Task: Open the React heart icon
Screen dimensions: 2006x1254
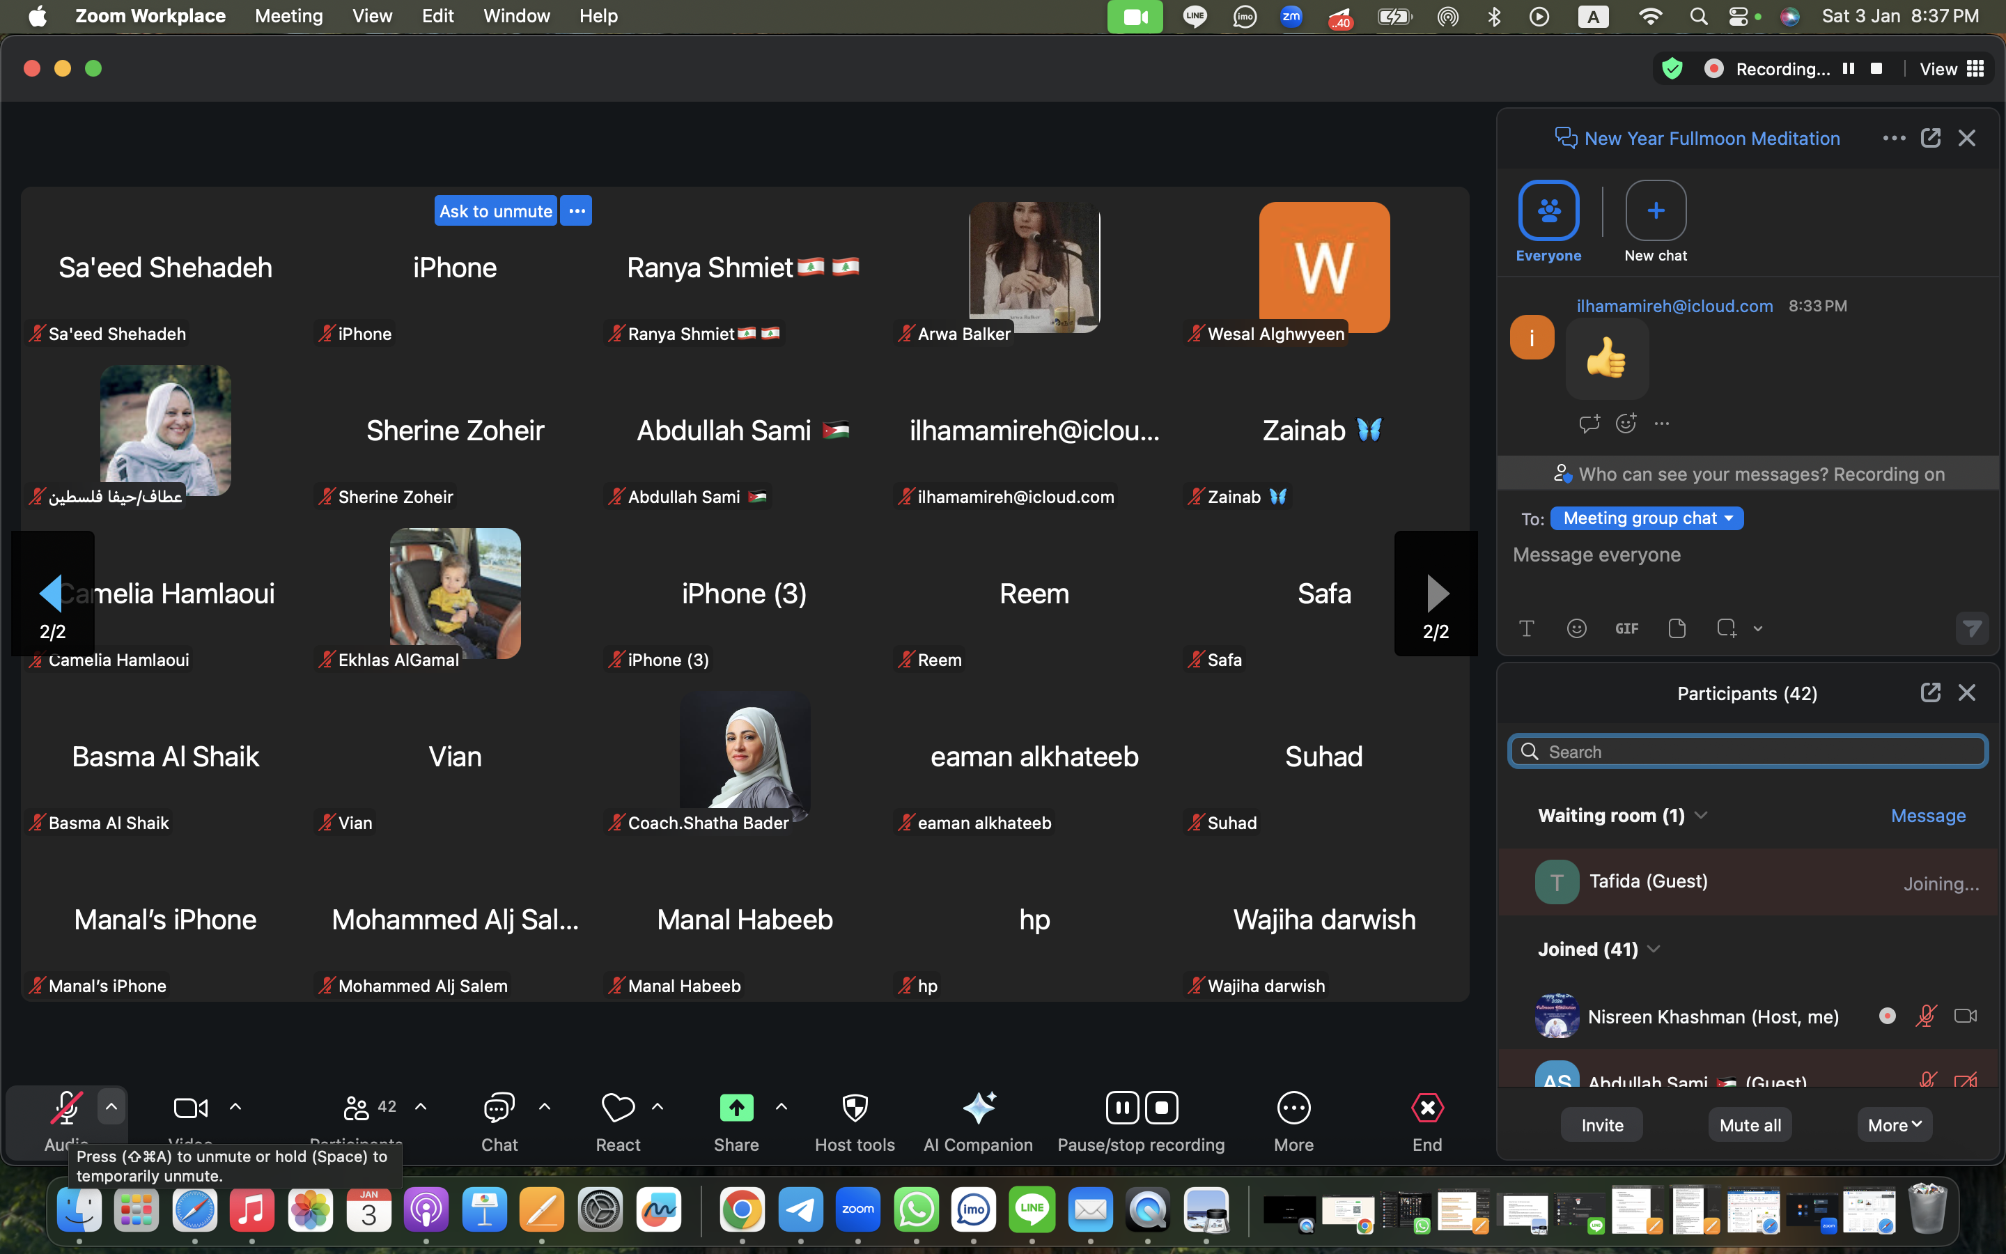Action: coord(618,1108)
